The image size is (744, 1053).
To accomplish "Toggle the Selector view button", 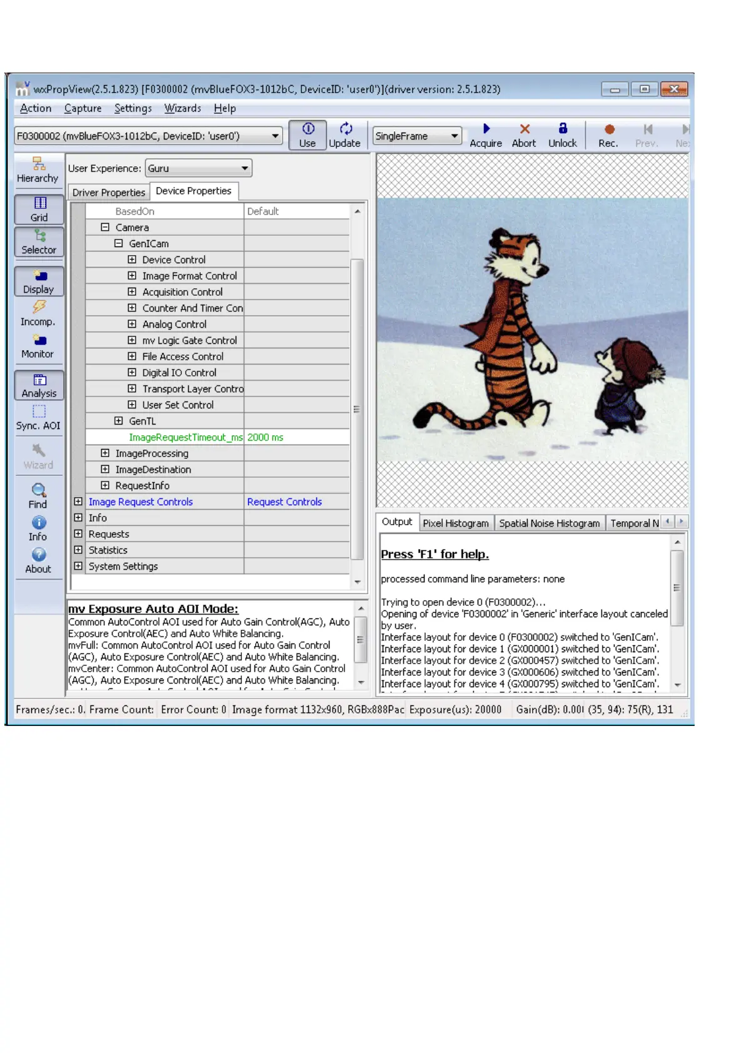I will (39, 242).
